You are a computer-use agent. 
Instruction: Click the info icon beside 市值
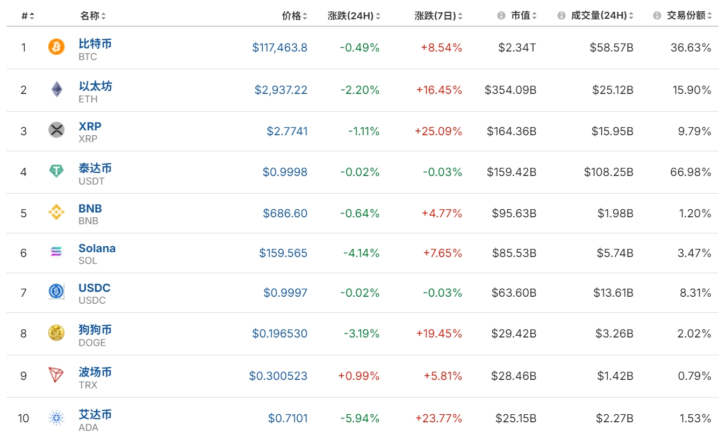tap(501, 16)
